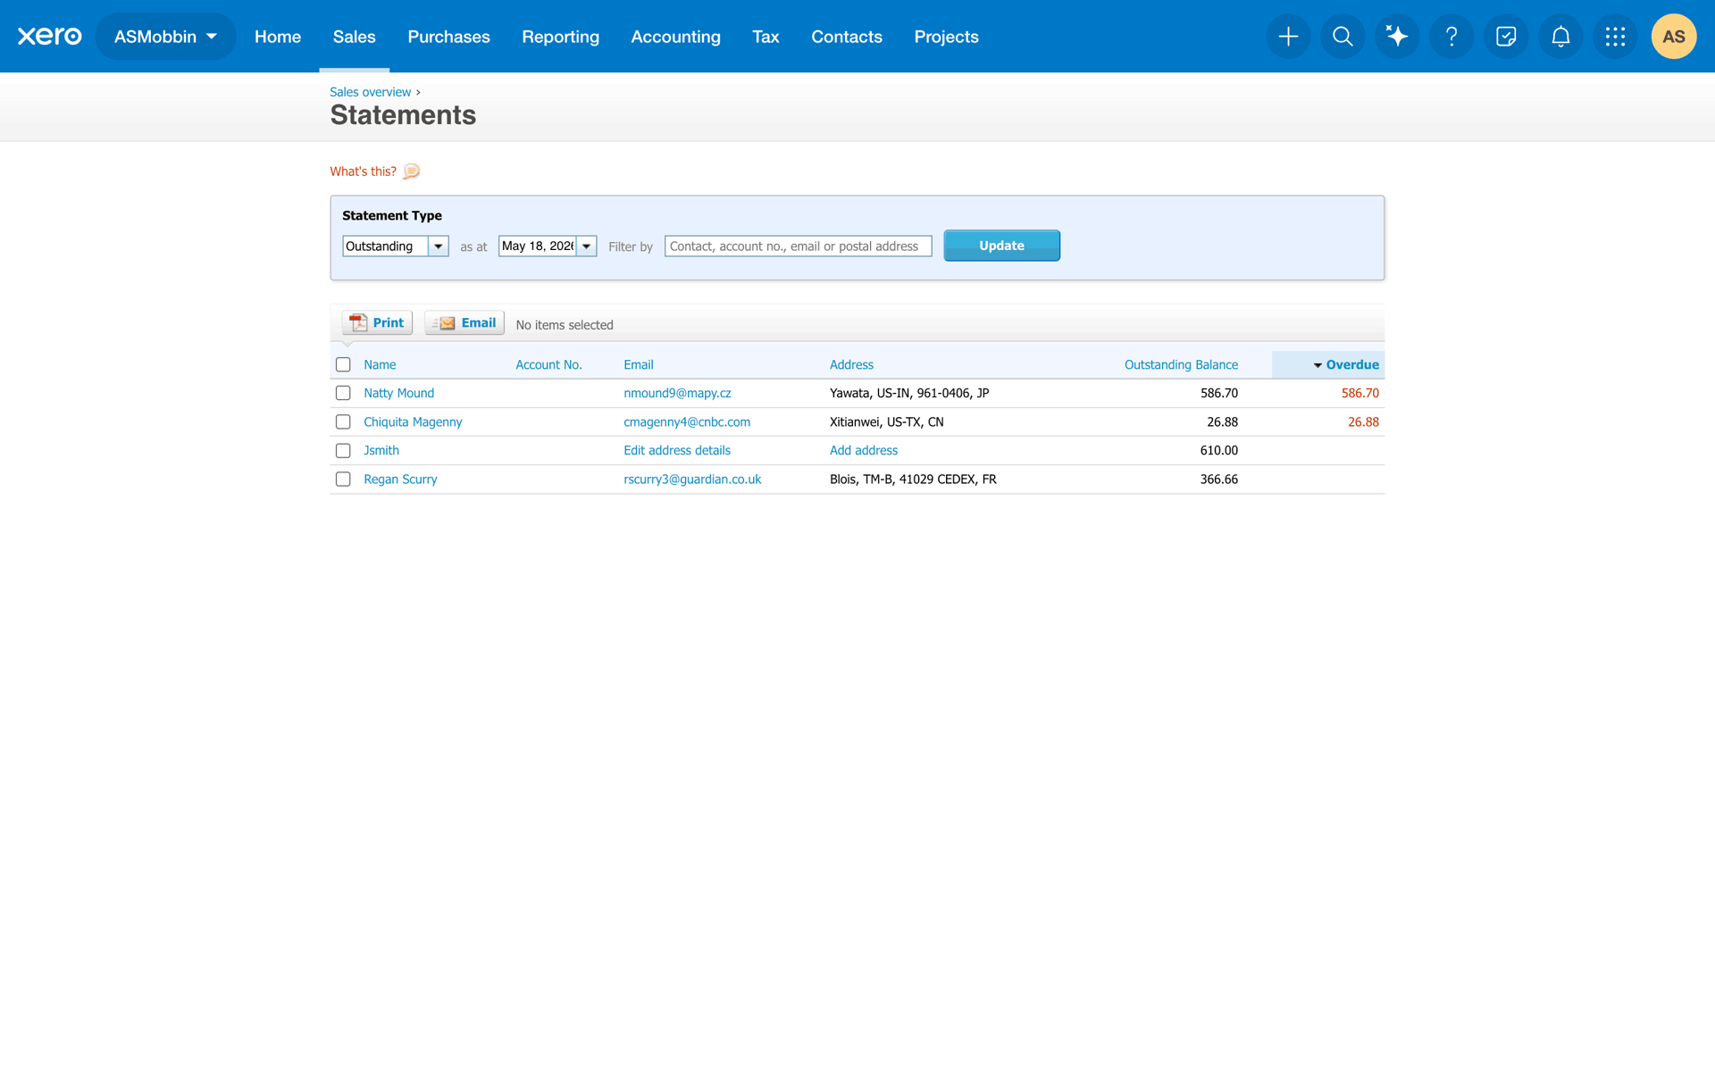Click the Update button
This screenshot has width=1715, height=1076.
[x=1001, y=246]
